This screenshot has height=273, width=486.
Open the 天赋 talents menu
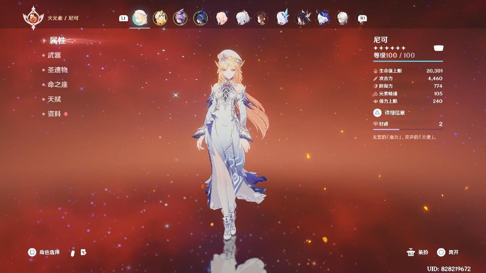54,99
